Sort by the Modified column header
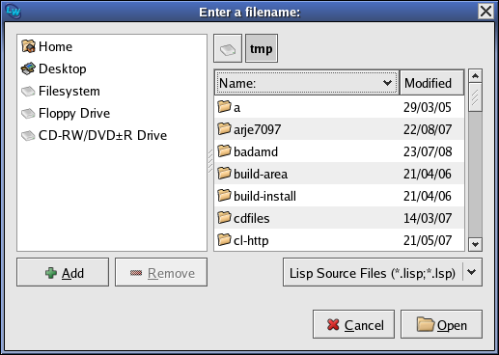Screen dimensions: 499x355 point(431,83)
